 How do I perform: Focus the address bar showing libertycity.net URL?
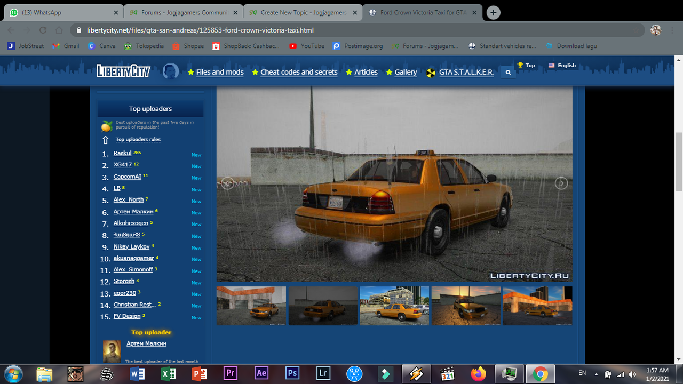pyautogui.click(x=358, y=30)
